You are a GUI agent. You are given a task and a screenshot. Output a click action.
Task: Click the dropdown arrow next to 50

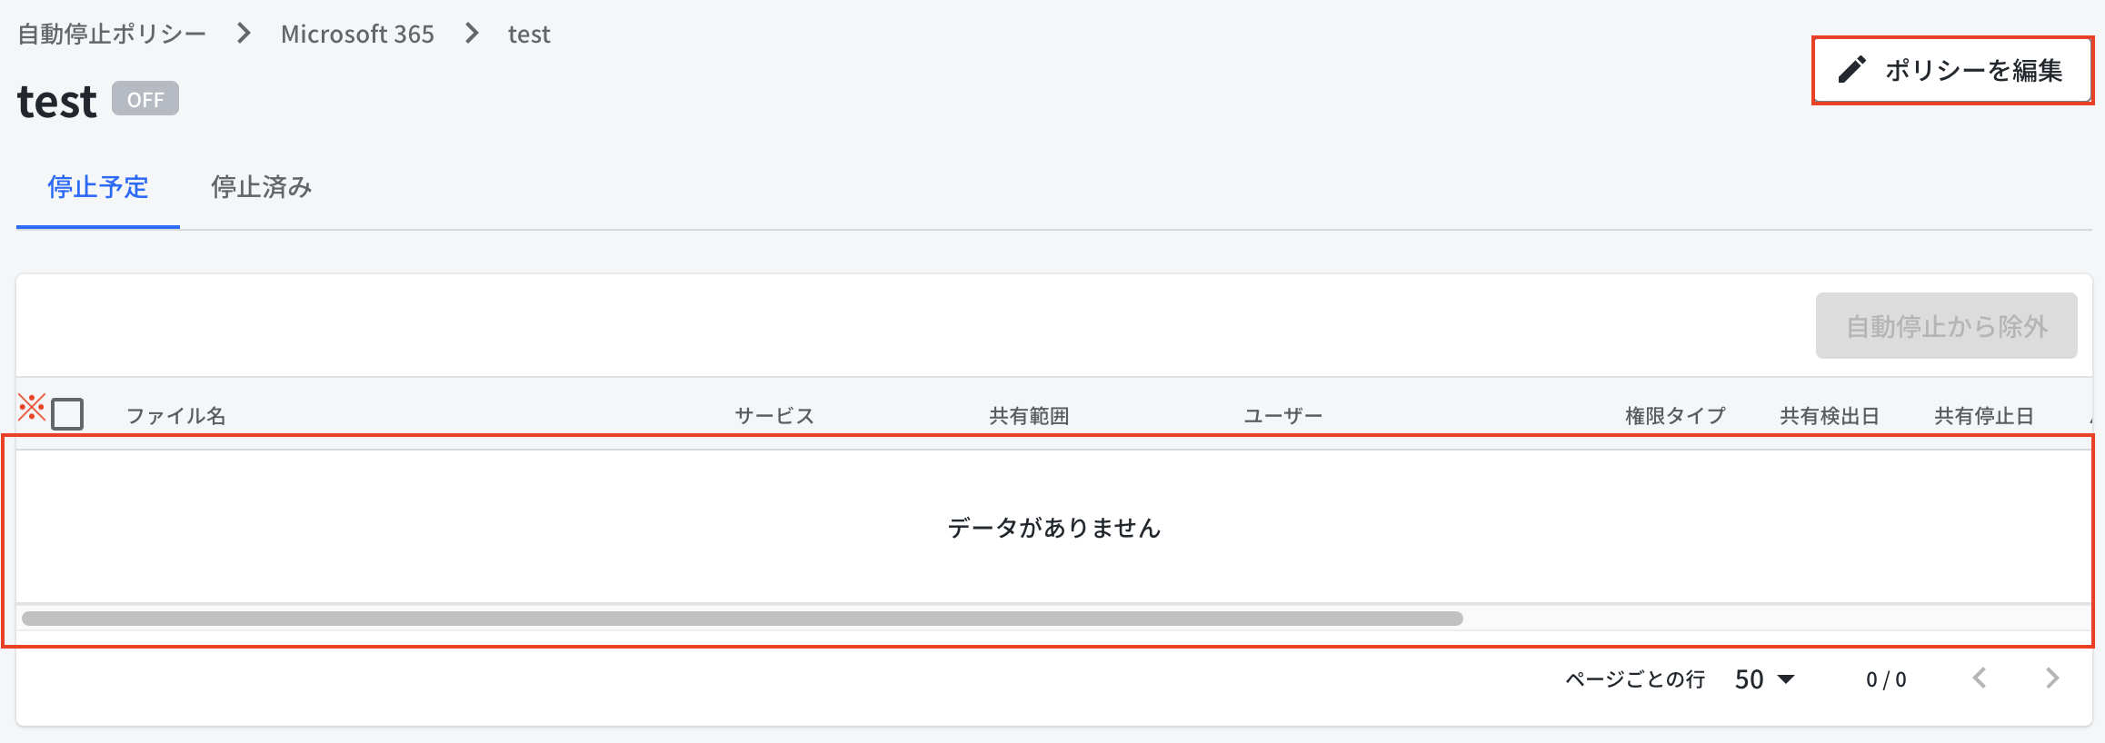pos(1786,679)
